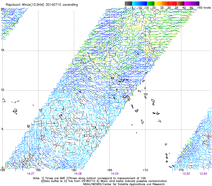Click the longitude label '175'
Viewport: 212px width, 186px height.
(x=181, y=170)
